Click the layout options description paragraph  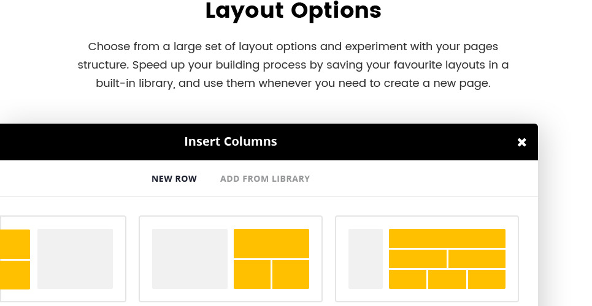click(x=293, y=65)
